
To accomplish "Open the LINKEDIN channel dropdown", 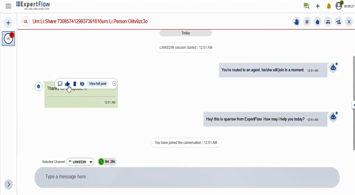I will [x=80, y=162].
